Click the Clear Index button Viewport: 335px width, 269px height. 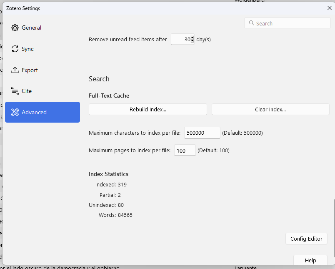pos(270,110)
